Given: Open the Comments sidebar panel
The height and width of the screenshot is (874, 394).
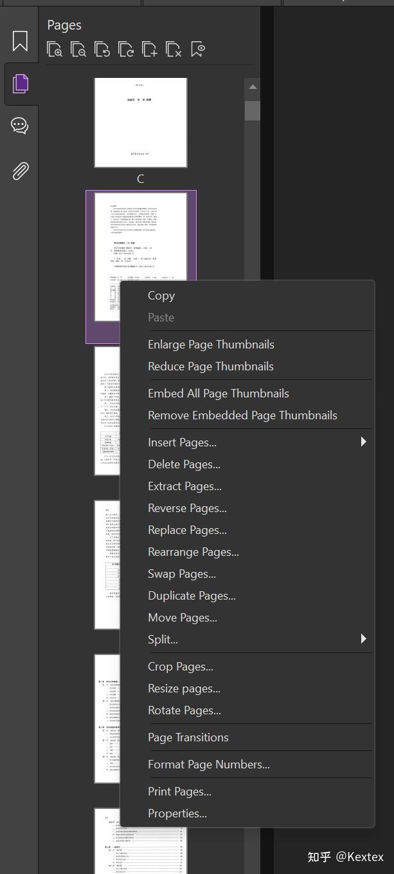Looking at the screenshot, I should [x=20, y=126].
